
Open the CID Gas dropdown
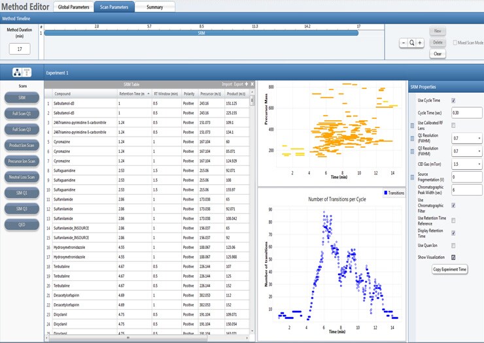(479, 165)
